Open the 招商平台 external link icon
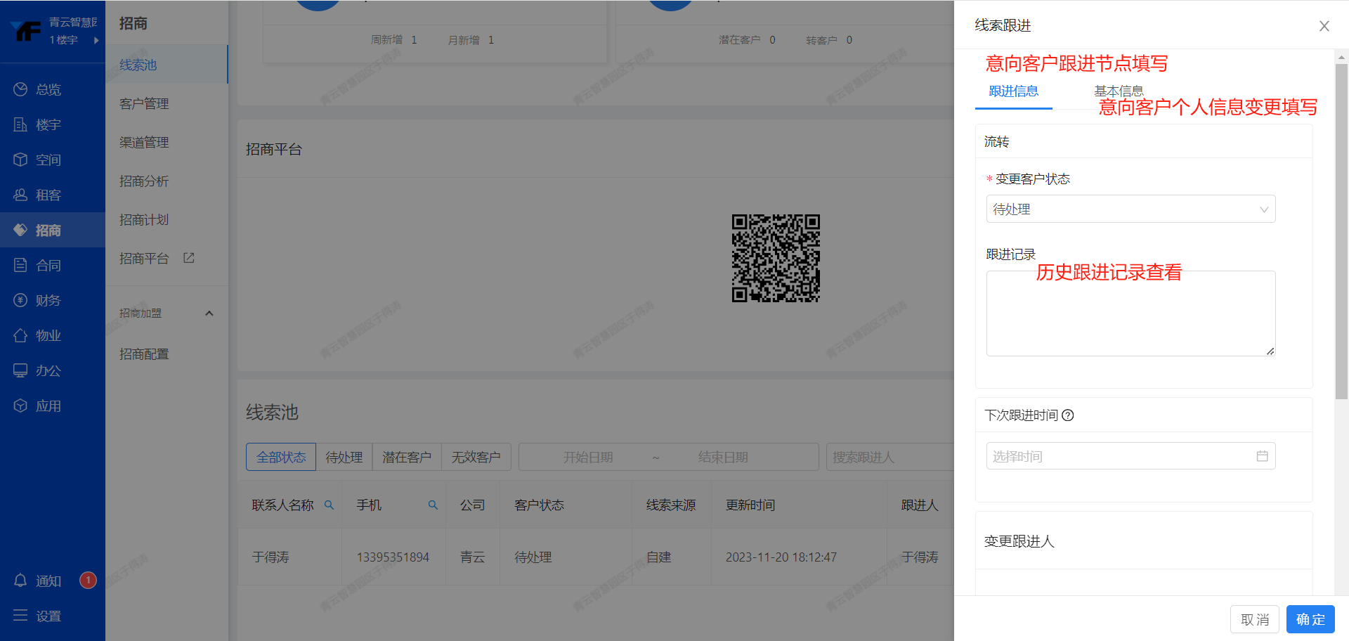 click(x=189, y=258)
